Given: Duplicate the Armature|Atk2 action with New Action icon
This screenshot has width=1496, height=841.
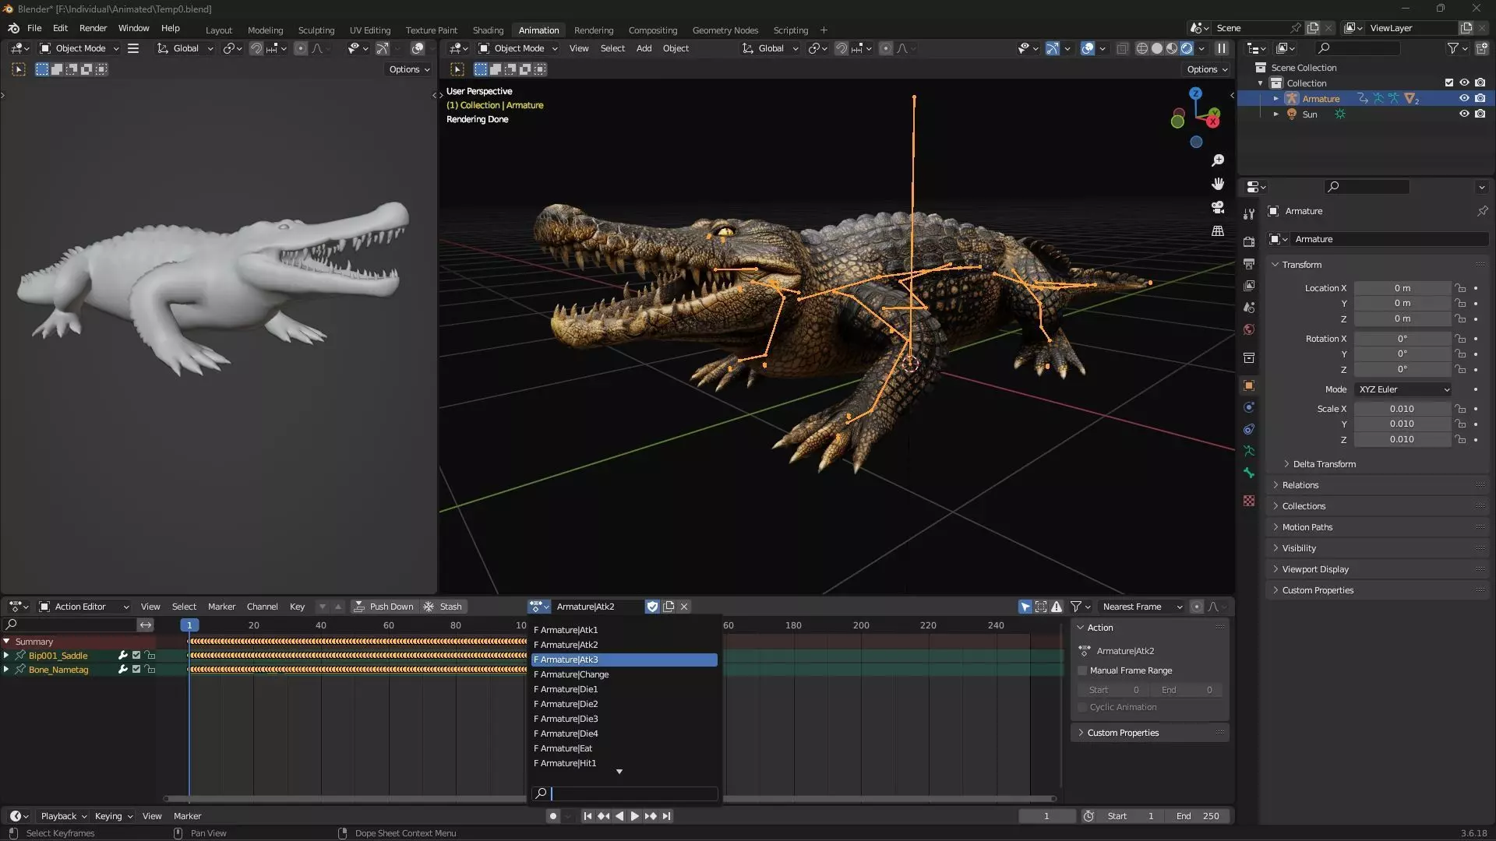Looking at the screenshot, I should 669,607.
